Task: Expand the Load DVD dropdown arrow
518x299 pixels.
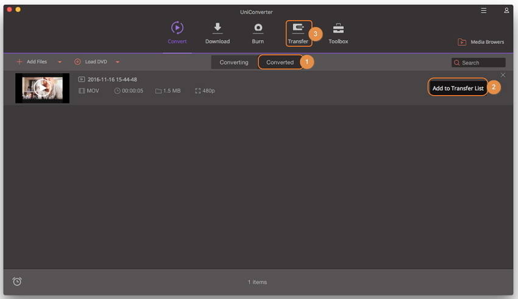Action: 118,62
